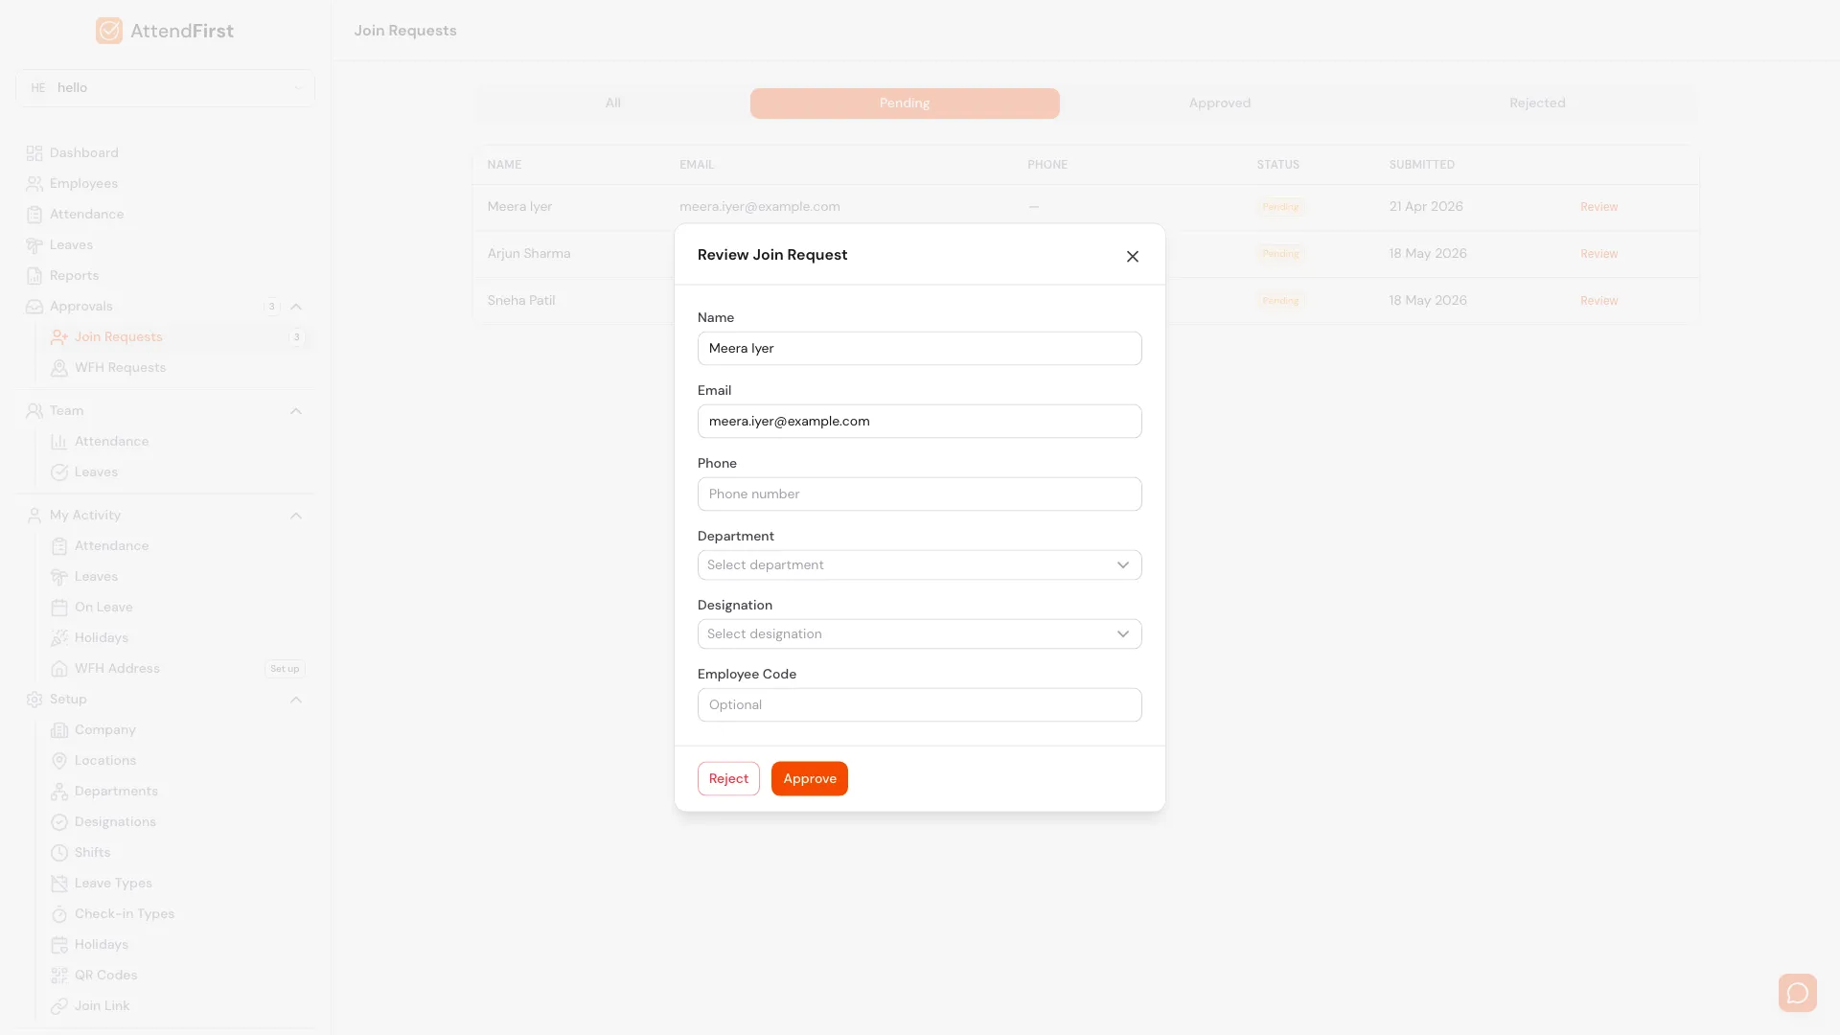Image resolution: width=1840 pixels, height=1035 pixels.
Task: Open Leaves in main sidebar menu
Action: tap(71, 245)
